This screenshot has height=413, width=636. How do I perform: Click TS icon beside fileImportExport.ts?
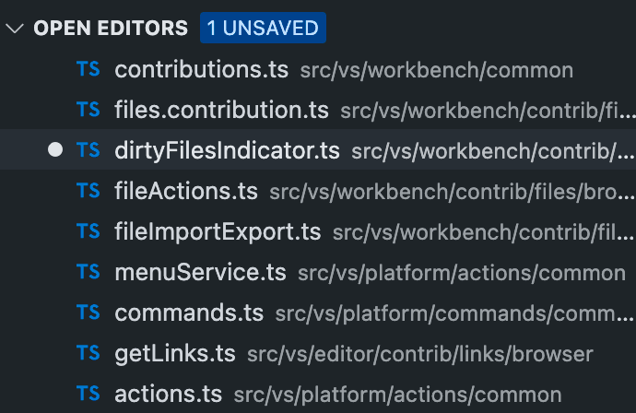[x=88, y=231]
